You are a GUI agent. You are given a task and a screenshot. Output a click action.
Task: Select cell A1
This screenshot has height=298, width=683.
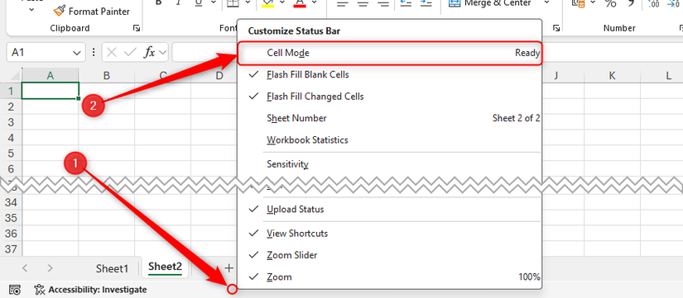click(x=51, y=91)
